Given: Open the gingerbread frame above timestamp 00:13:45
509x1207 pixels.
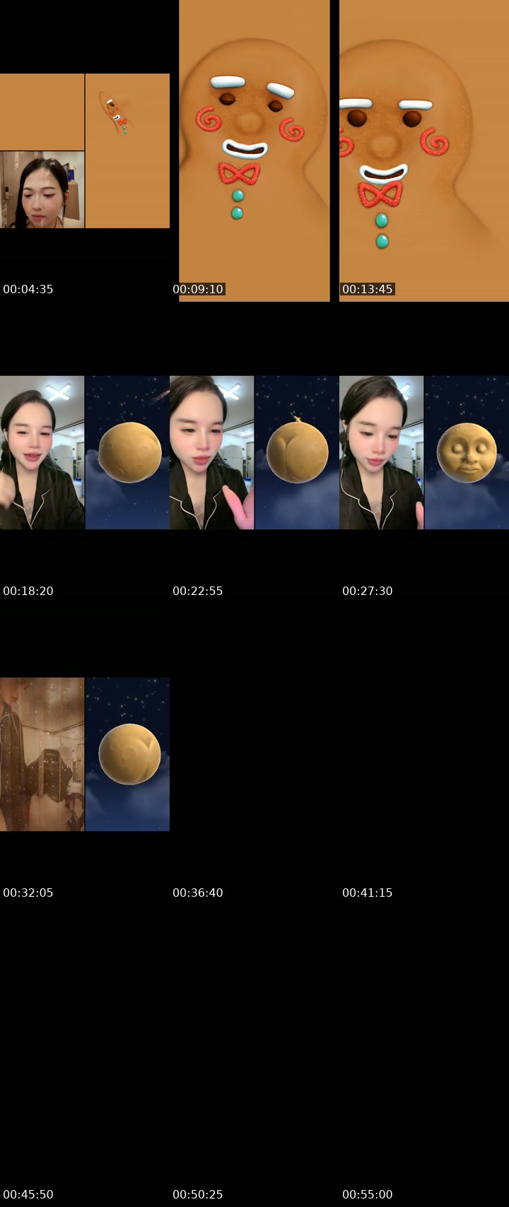Looking at the screenshot, I should coord(424,151).
